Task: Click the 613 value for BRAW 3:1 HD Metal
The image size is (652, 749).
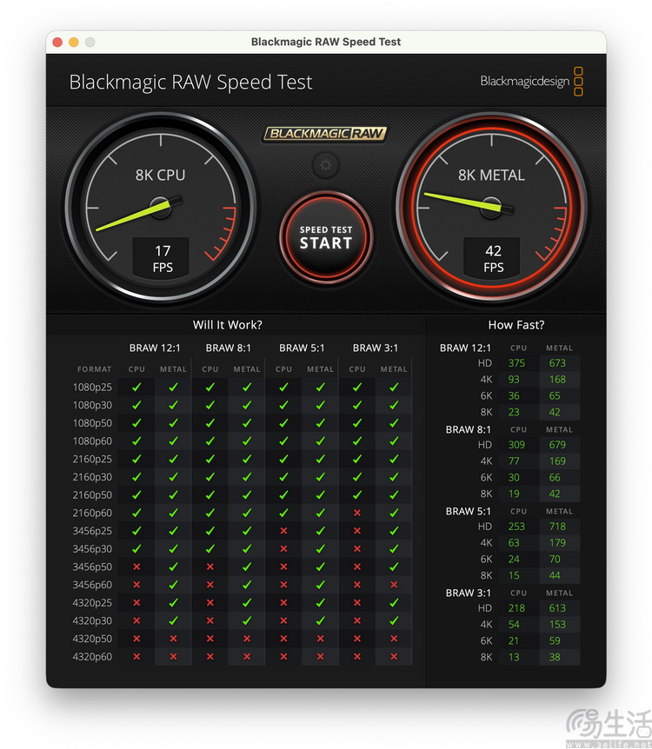Action: pos(557,608)
